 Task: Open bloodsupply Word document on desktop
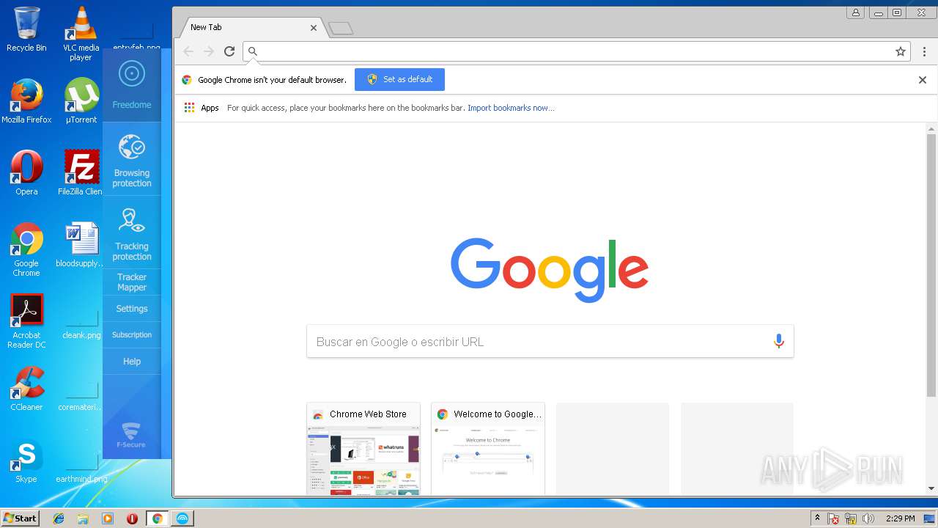(81, 245)
